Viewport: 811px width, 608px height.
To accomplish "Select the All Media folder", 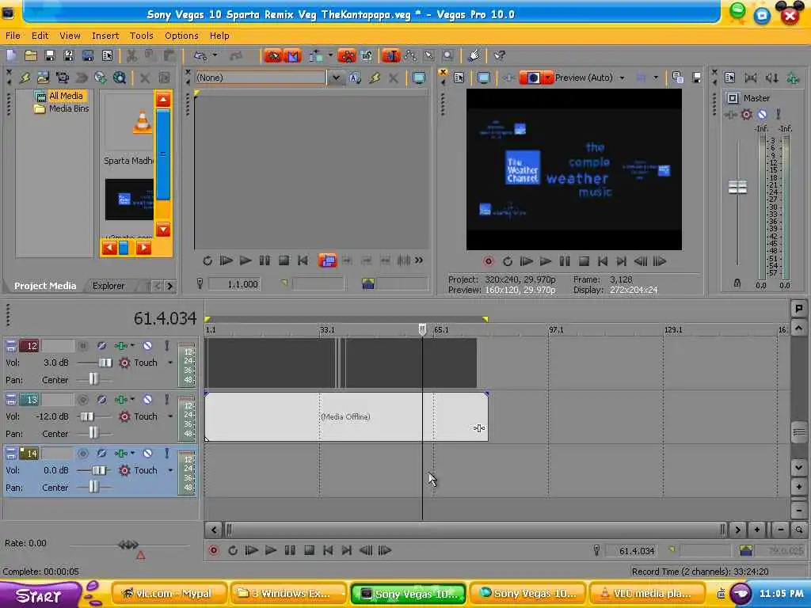I will tap(66, 96).
